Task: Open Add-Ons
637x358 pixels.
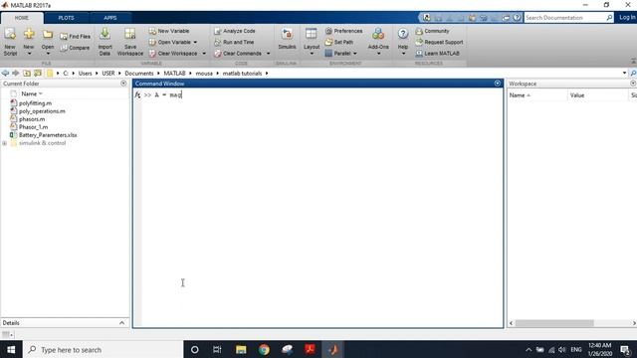Action: [x=378, y=42]
